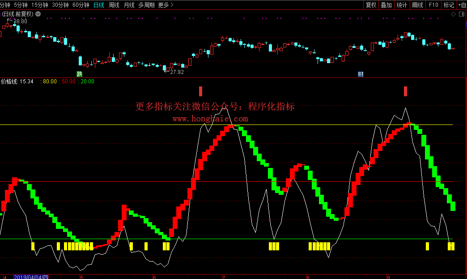Click the green 跌 marker on chart
The image size is (467, 279).
point(80,74)
